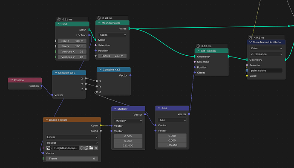The image size is (294, 168).
Task: Unlink the HeightLandscape image with the X icon
Action: (x=96, y=148)
